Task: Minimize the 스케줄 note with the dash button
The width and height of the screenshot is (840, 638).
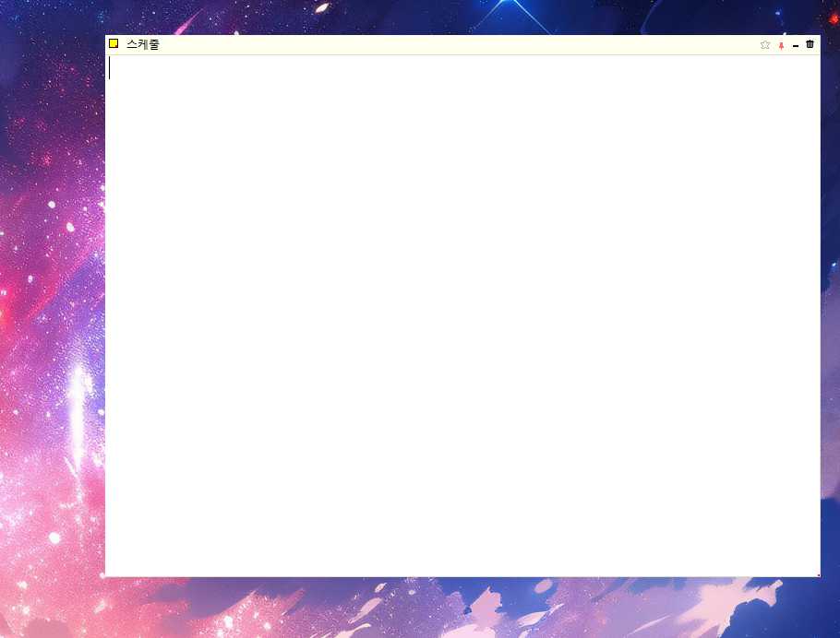Action: tap(796, 45)
